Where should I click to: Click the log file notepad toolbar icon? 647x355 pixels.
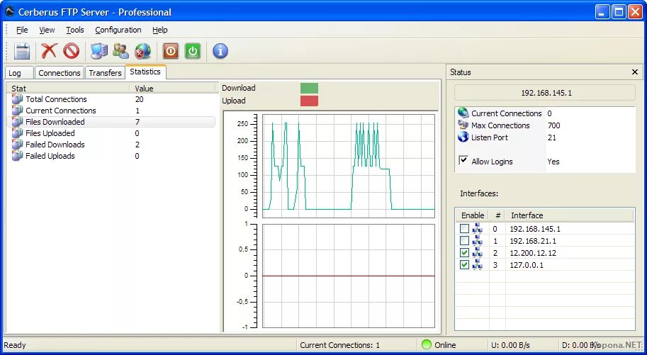[22, 51]
